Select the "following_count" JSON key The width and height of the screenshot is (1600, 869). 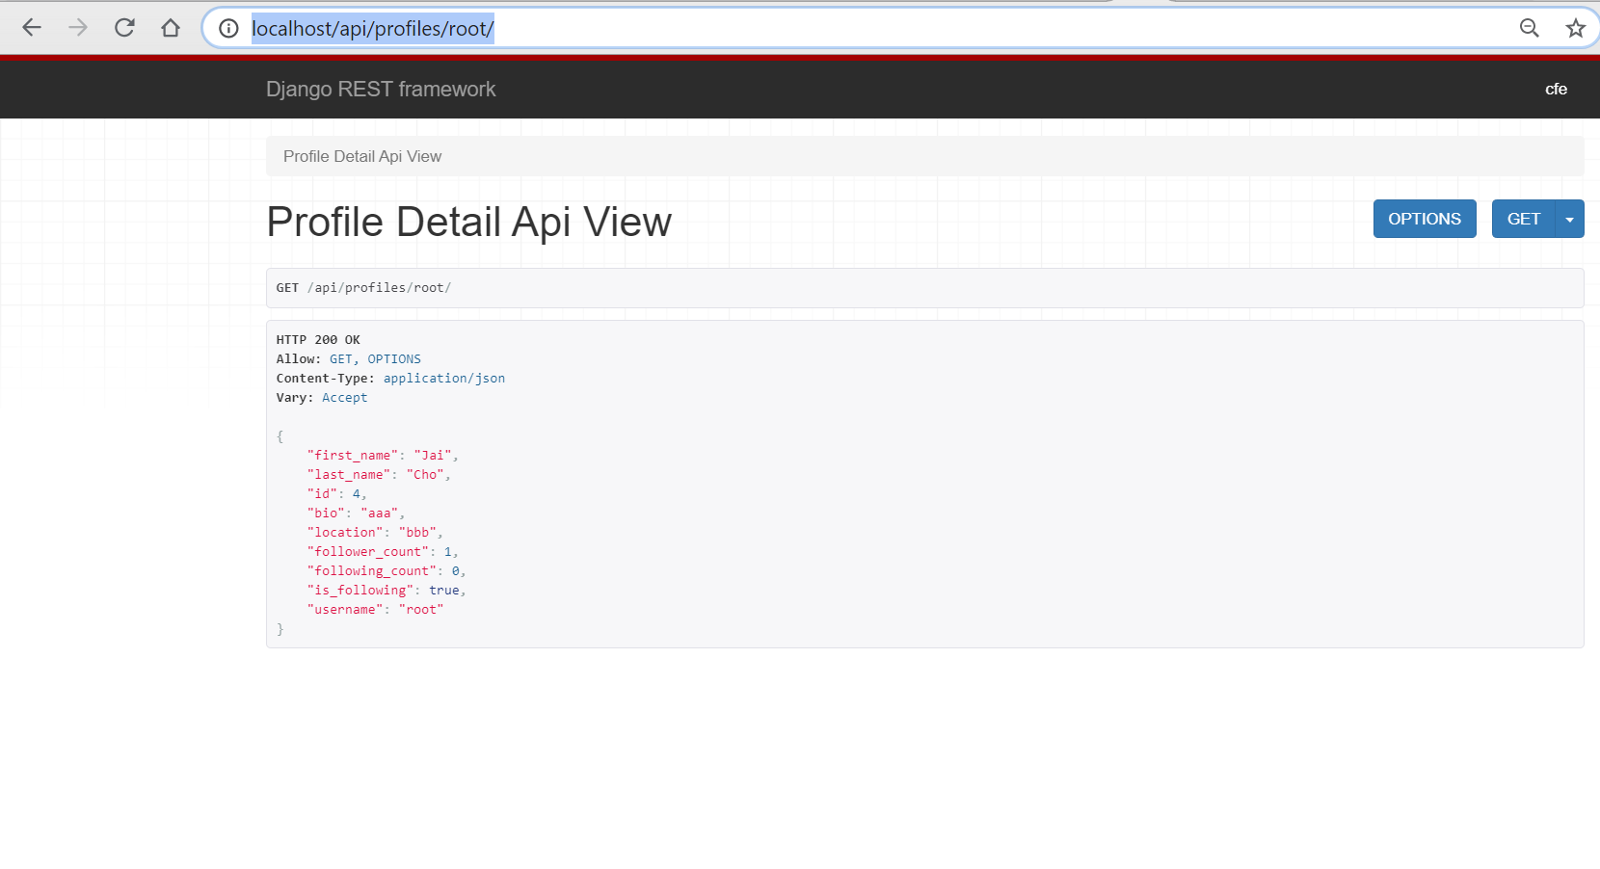tap(371, 571)
